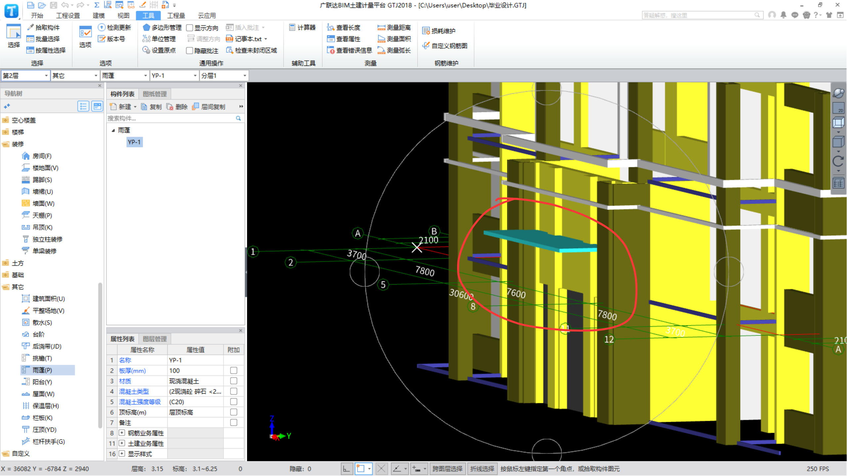The image size is (847, 476).
Task: Click 查看属性 view properties
Action: [x=344, y=39]
